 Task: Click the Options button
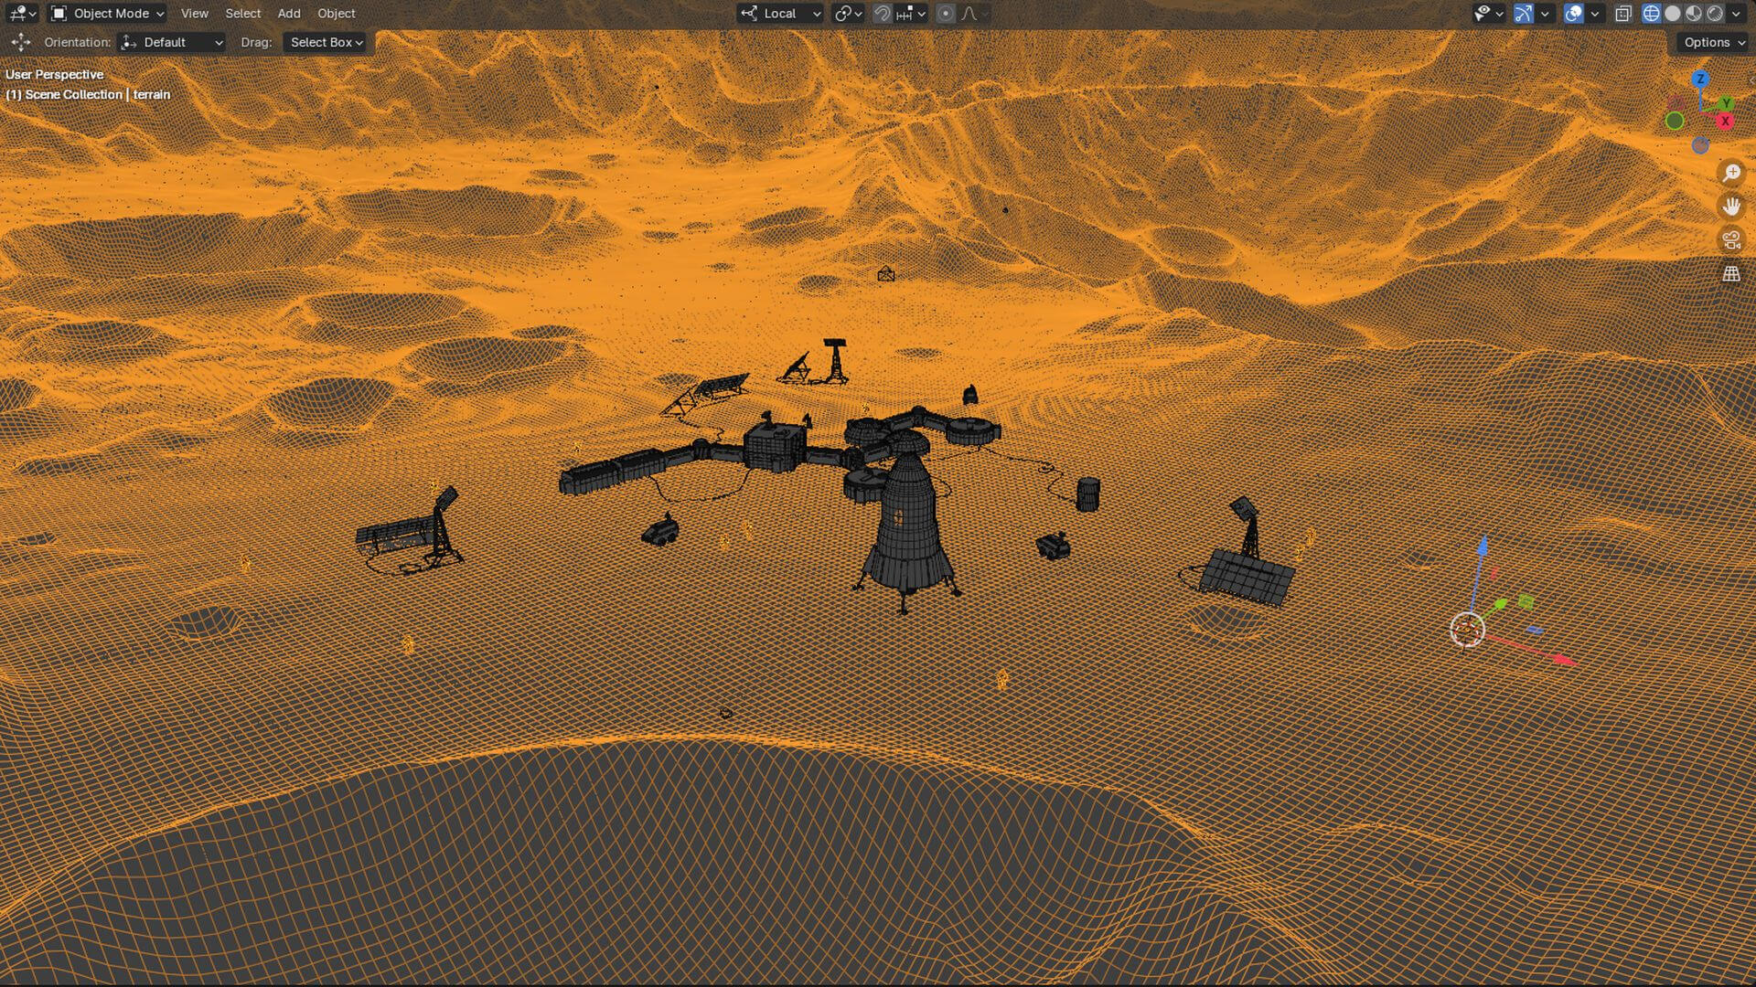tap(1713, 42)
